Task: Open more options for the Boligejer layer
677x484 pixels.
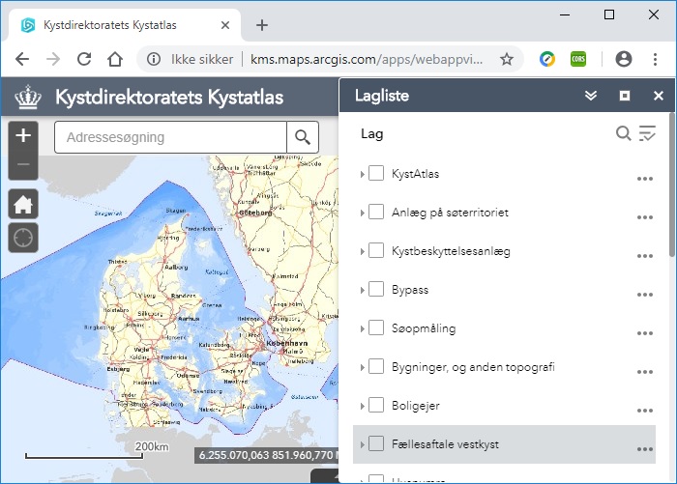Action: pyautogui.click(x=645, y=411)
